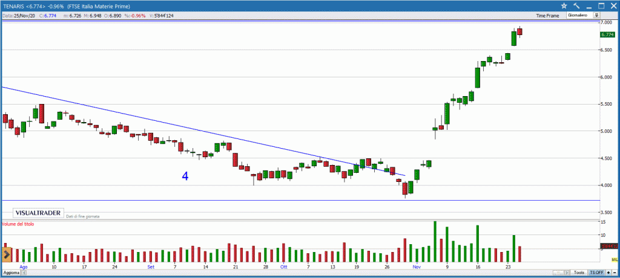Click the minus zoom-out button

coord(615,273)
